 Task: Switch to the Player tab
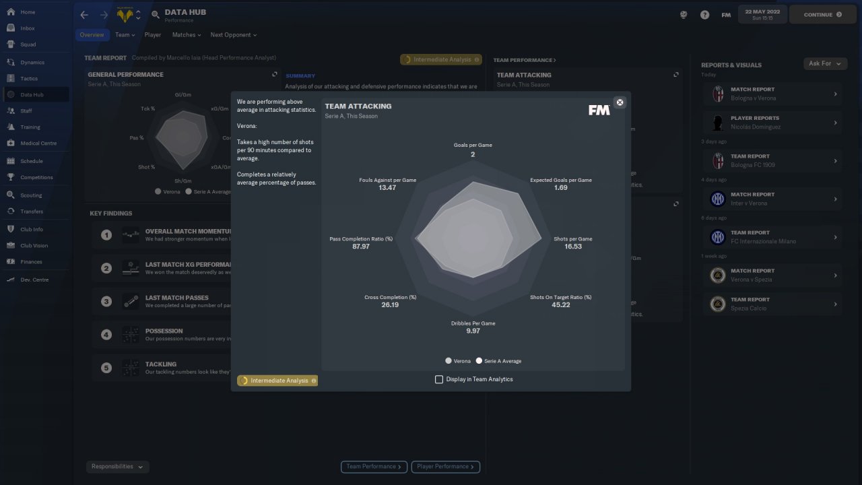pos(153,35)
